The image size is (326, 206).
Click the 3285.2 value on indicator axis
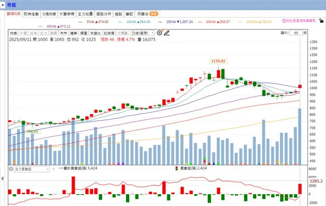click(x=316, y=181)
